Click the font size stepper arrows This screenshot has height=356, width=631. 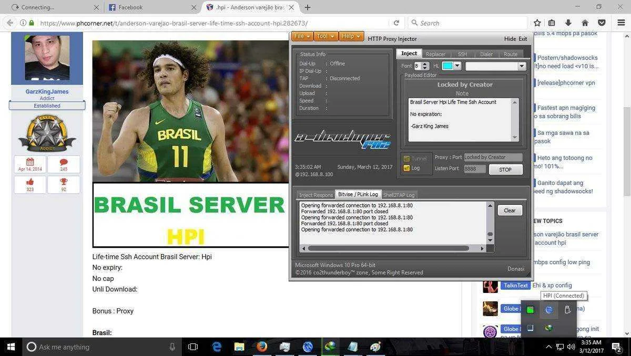pyautogui.click(x=425, y=66)
